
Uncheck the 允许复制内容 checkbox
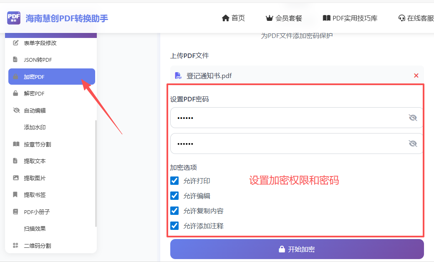(174, 211)
